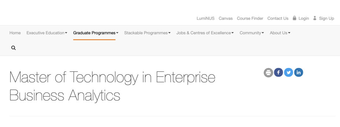Open the Graduate Programmes dropdown menu
The width and height of the screenshot is (340, 127).
[96, 33]
